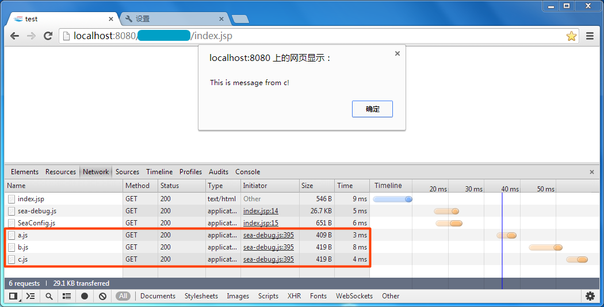Open the index.jsp:15 initiator link
The width and height of the screenshot is (604, 307).
[261, 223]
